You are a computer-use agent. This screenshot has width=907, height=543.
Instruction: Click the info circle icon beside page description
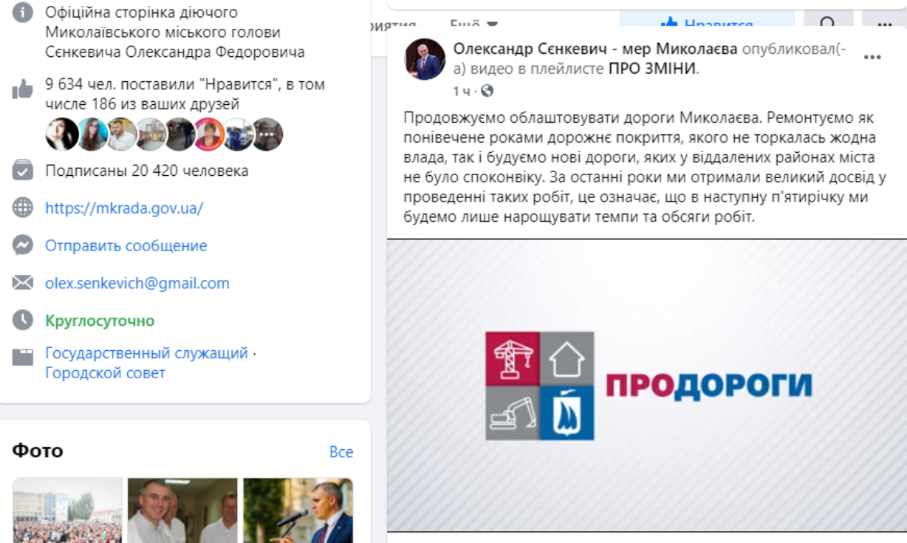click(23, 13)
